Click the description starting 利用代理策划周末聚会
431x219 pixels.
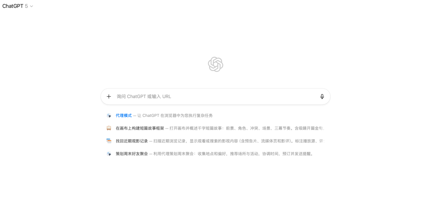(x=233, y=154)
